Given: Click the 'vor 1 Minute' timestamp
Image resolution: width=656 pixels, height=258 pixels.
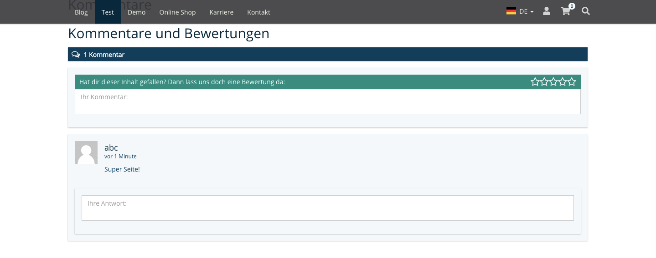Looking at the screenshot, I should 120,157.
